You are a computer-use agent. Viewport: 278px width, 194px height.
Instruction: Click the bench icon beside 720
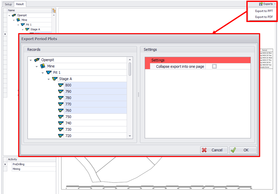coord(61,136)
